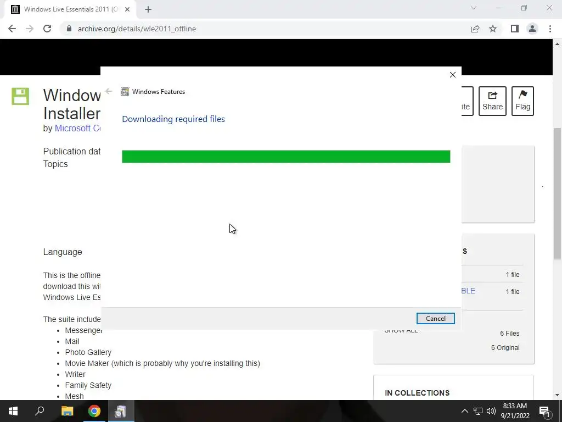Click the IN COLLECTIONS heading

click(x=417, y=393)
